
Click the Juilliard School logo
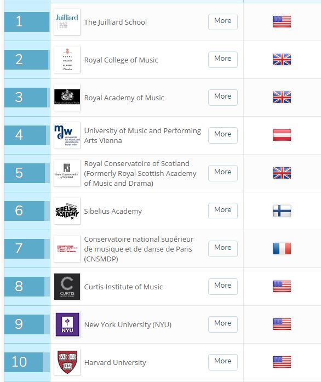[x=67, y=22]
